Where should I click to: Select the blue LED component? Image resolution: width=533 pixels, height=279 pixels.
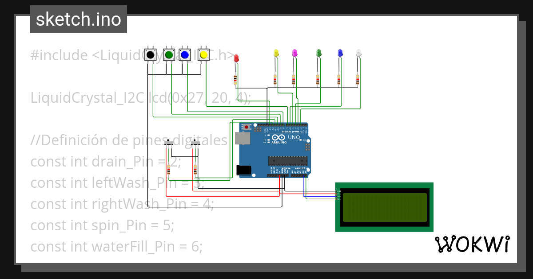(x=340, y=53)
